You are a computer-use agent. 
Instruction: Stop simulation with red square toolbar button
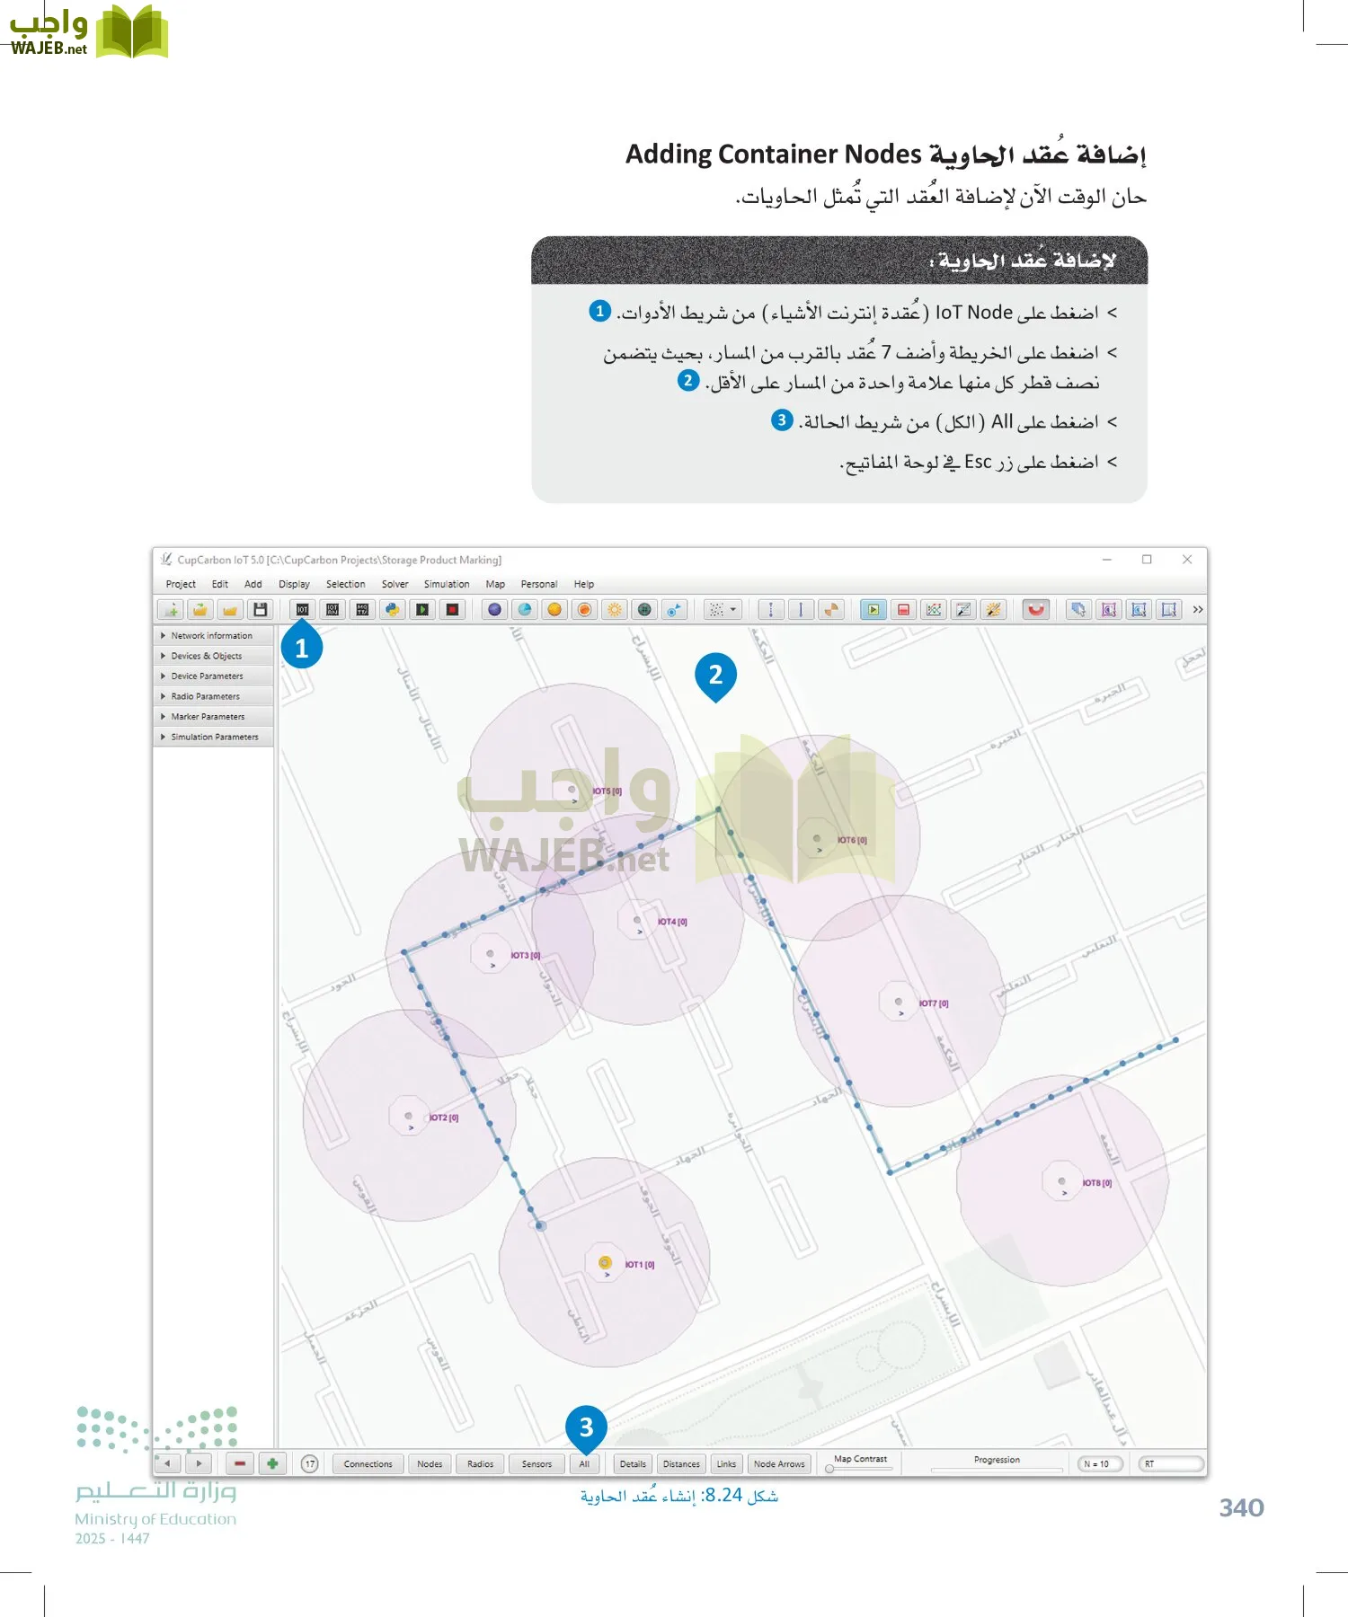[903, 610]
